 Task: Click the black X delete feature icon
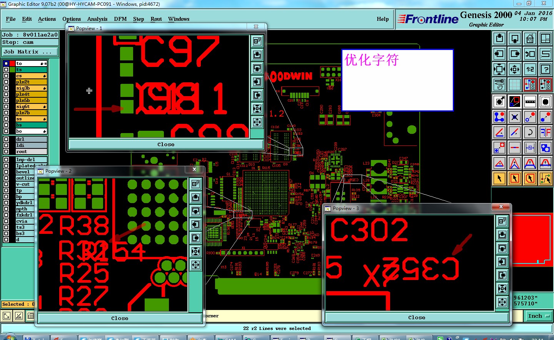515,117
